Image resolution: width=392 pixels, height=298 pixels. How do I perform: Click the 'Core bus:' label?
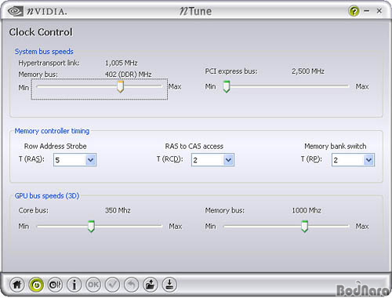pyautogui.click(x=34, y=210)
